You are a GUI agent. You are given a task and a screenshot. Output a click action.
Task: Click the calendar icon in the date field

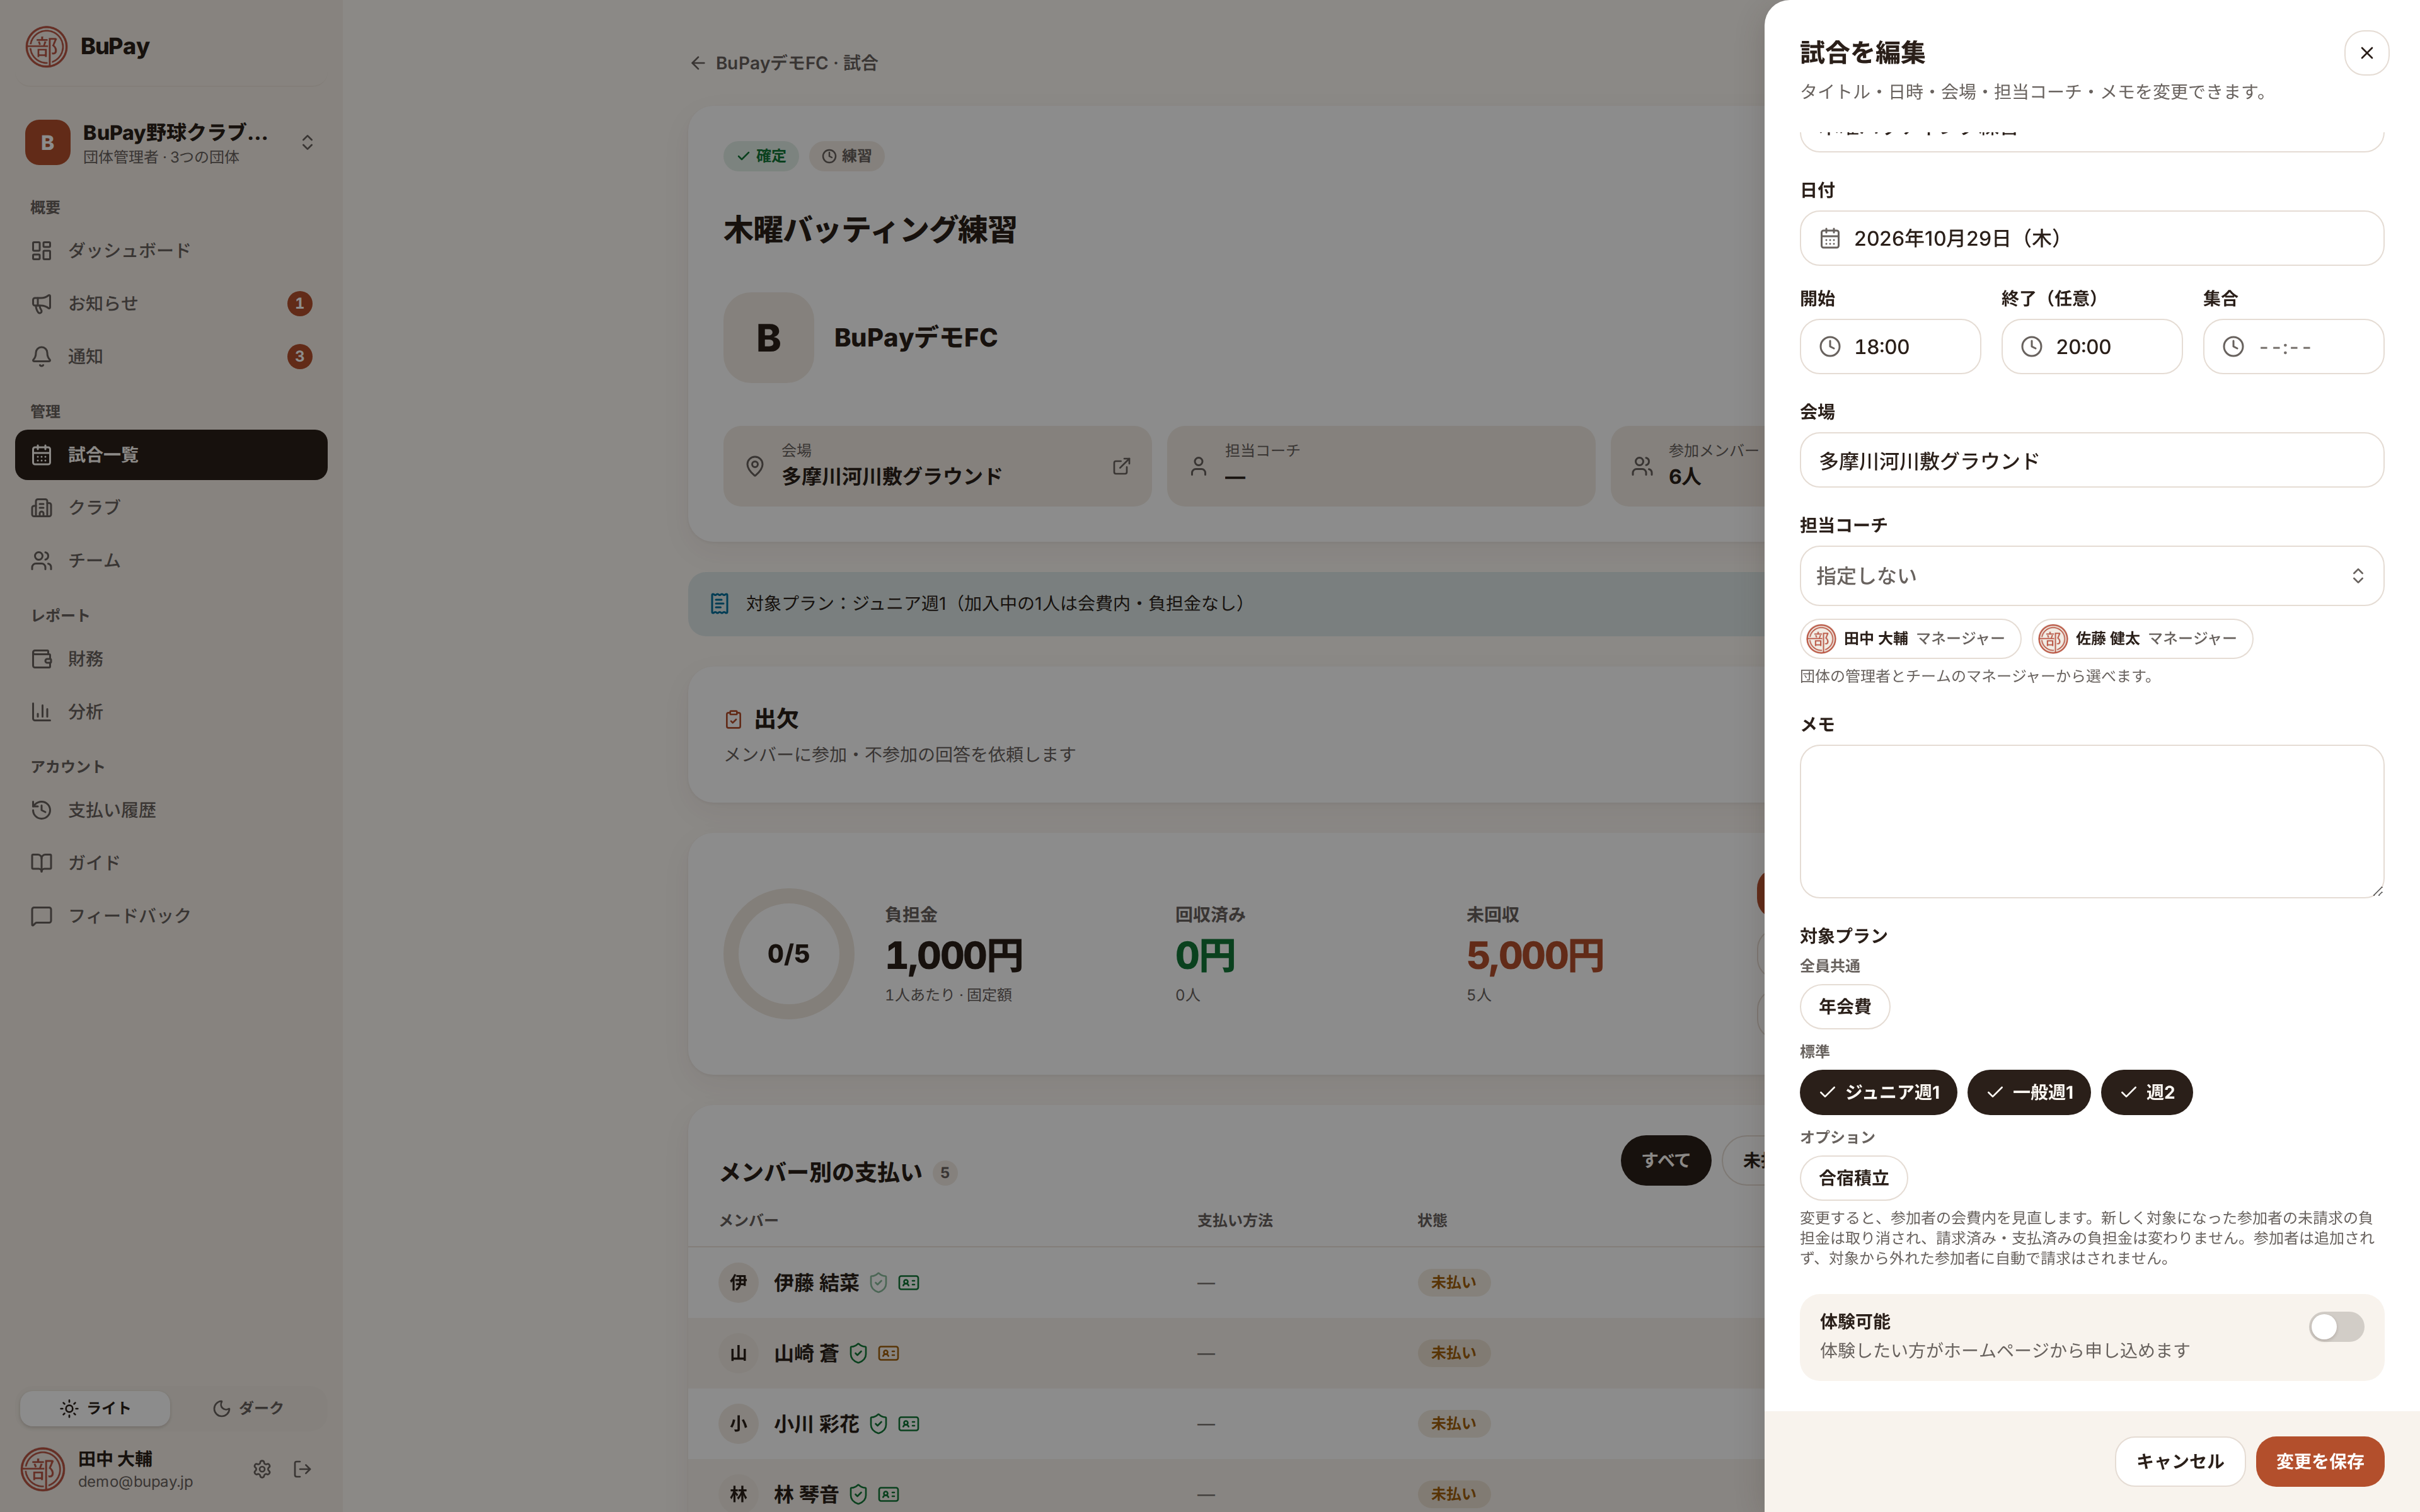1830,238
